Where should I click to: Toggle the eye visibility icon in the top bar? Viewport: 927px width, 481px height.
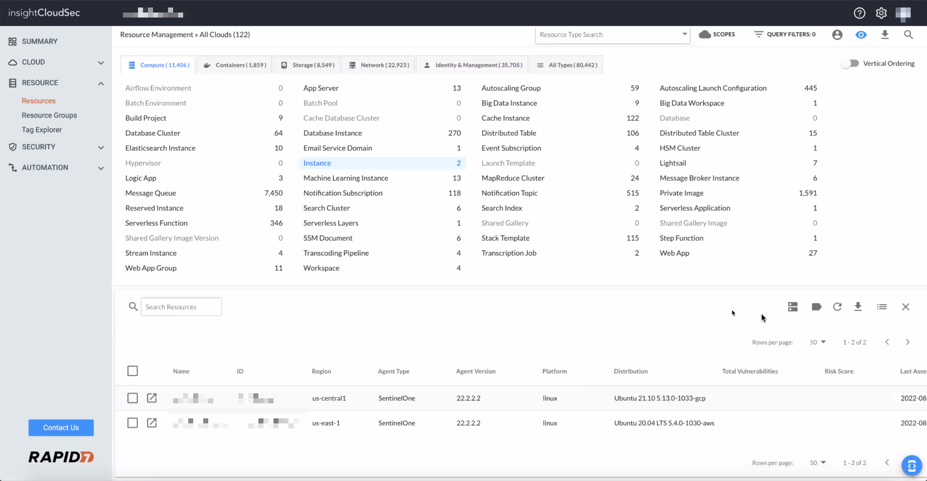click(861, 35)
